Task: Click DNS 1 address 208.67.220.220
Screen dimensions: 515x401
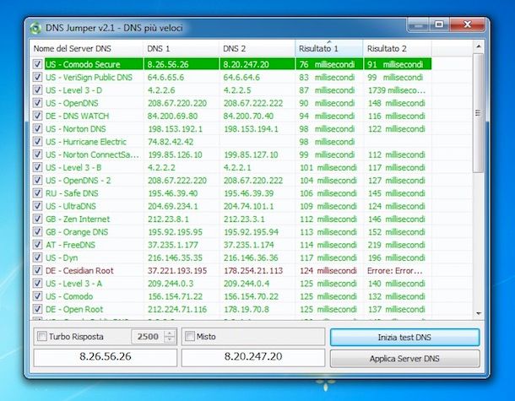Action: pyautogui.click(x=177, y=103)
